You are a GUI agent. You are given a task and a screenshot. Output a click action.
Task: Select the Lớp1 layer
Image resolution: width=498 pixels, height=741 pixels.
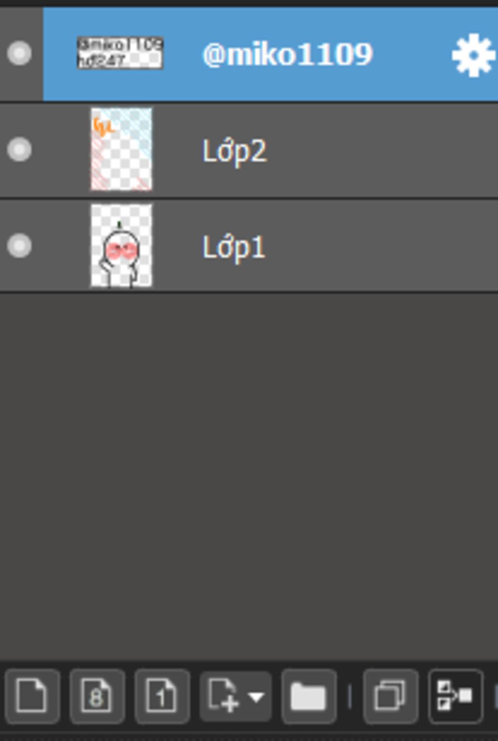point(233,247)
